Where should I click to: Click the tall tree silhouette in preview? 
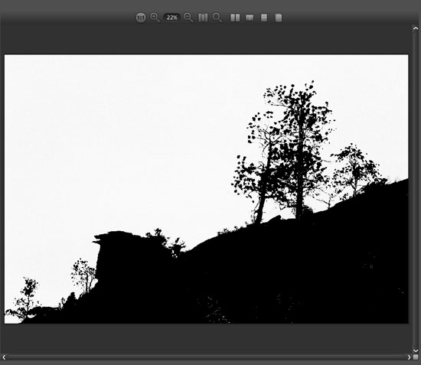[299, 150]
